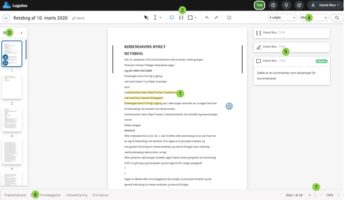Image resolution: width=345 pixels, height=200 pixels.
Task: Select the text cursor tool
Action: [x=155, y=18]
